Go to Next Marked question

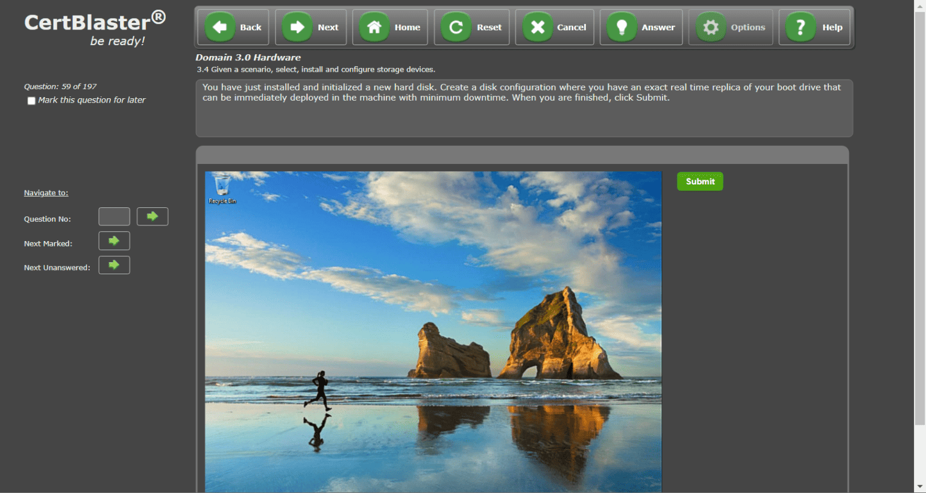(x=114, y=241)
